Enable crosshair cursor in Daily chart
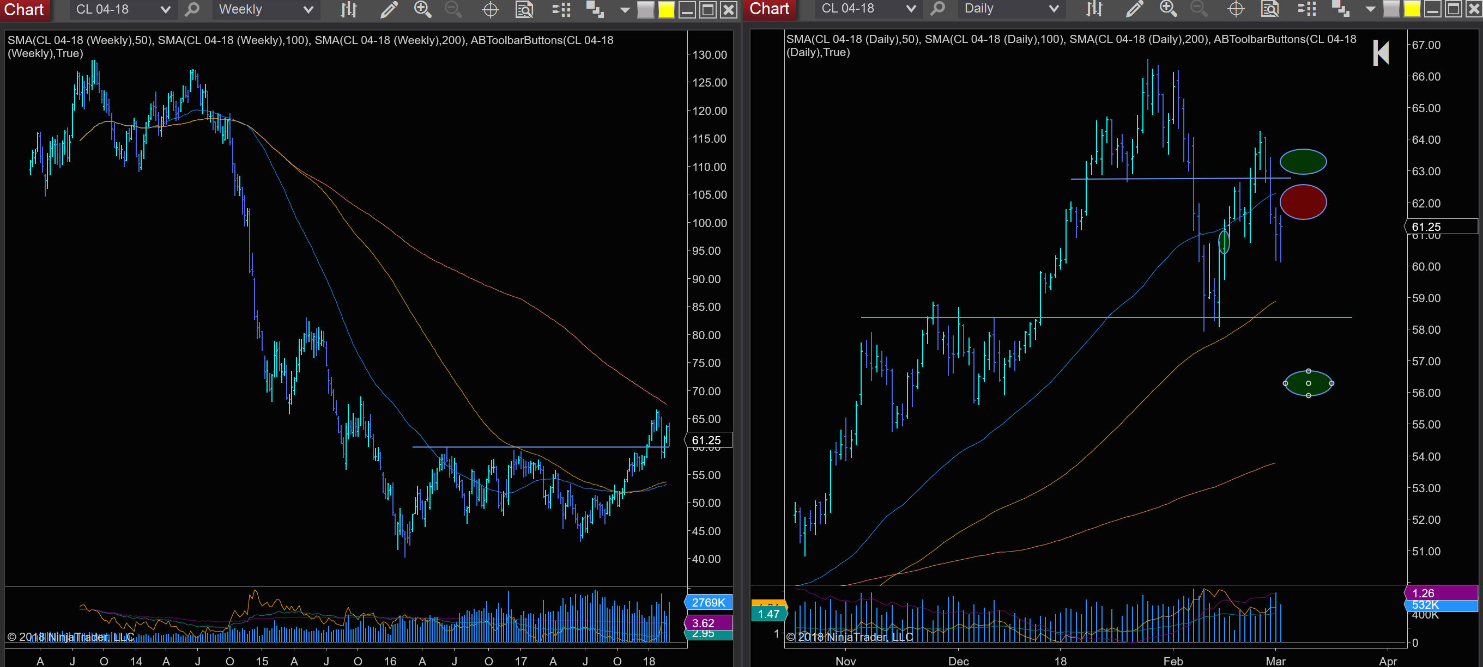 (1236, 9)
